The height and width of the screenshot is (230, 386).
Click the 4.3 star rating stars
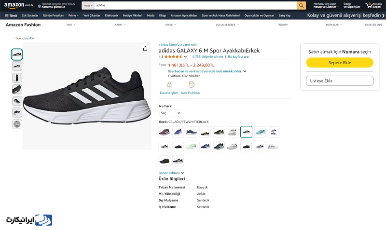coord(173,56)
